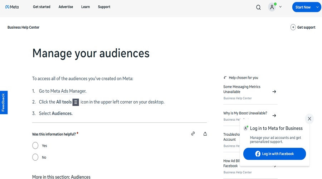Open the Advertise menu

(66, 7)
